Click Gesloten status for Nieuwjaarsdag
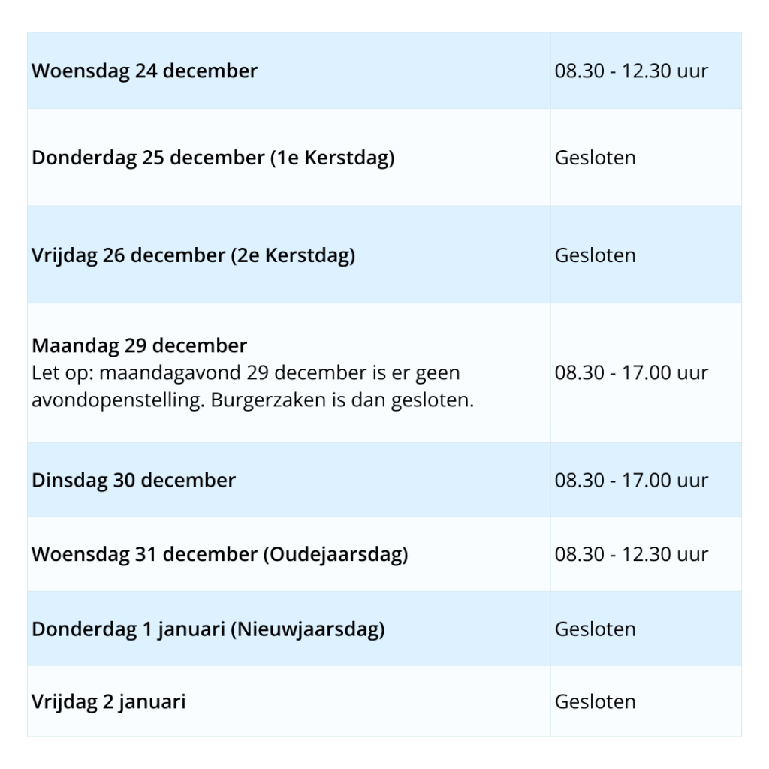 [x=595, y=629]
